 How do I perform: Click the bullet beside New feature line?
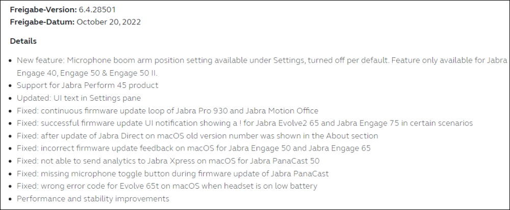tap(11, 61)
